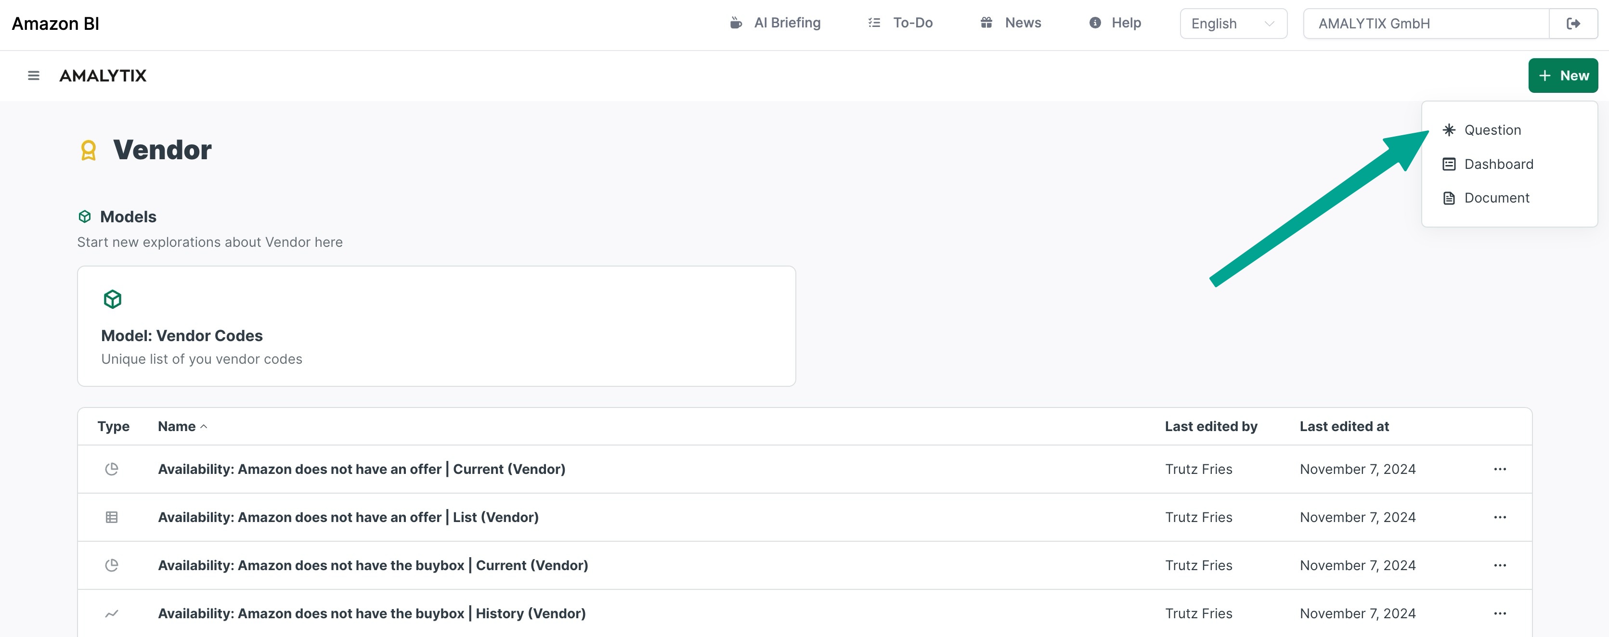Screen dimensions: 1609x637
Task: Click the Models section heading
Action: [128, 217]
